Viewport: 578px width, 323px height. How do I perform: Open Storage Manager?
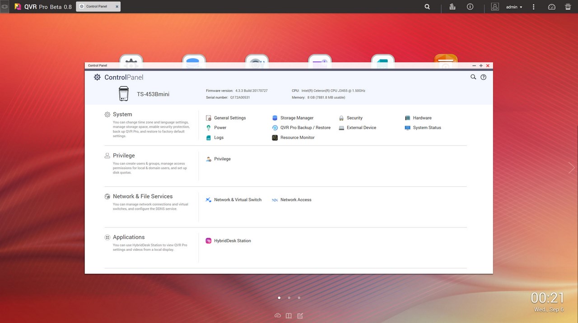pyautogui.click(x=293, y=118)
